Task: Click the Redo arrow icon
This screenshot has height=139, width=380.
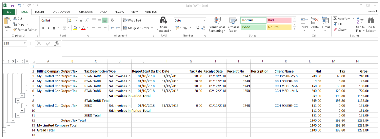Action: pyautogui.click(x=29, y=5)
